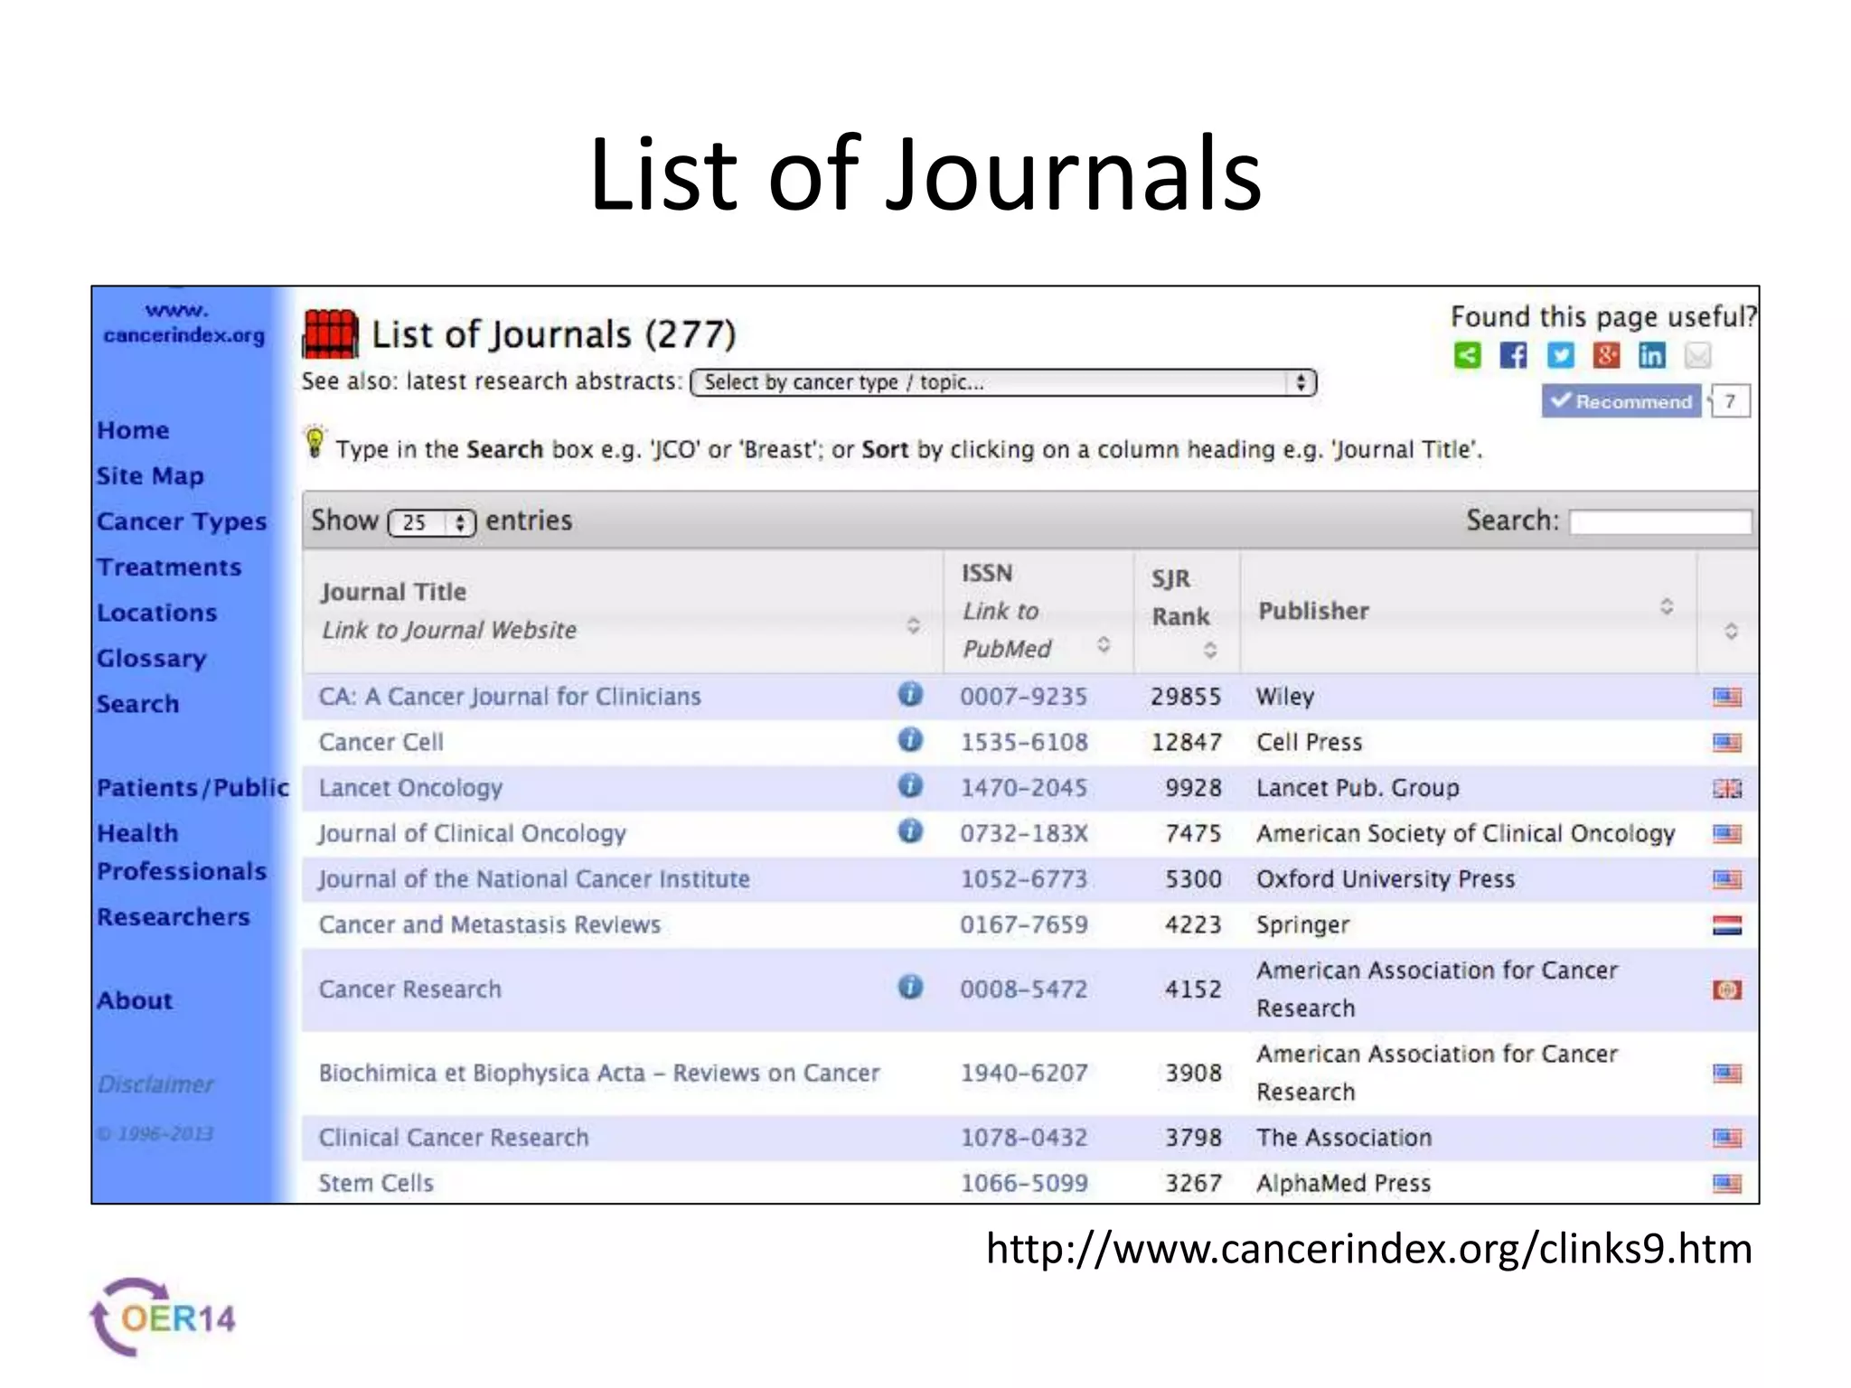Screen dimensions: 1851x1388
Task: Open info icon for Cancer Cell
Action: click(x=910, y=739)
